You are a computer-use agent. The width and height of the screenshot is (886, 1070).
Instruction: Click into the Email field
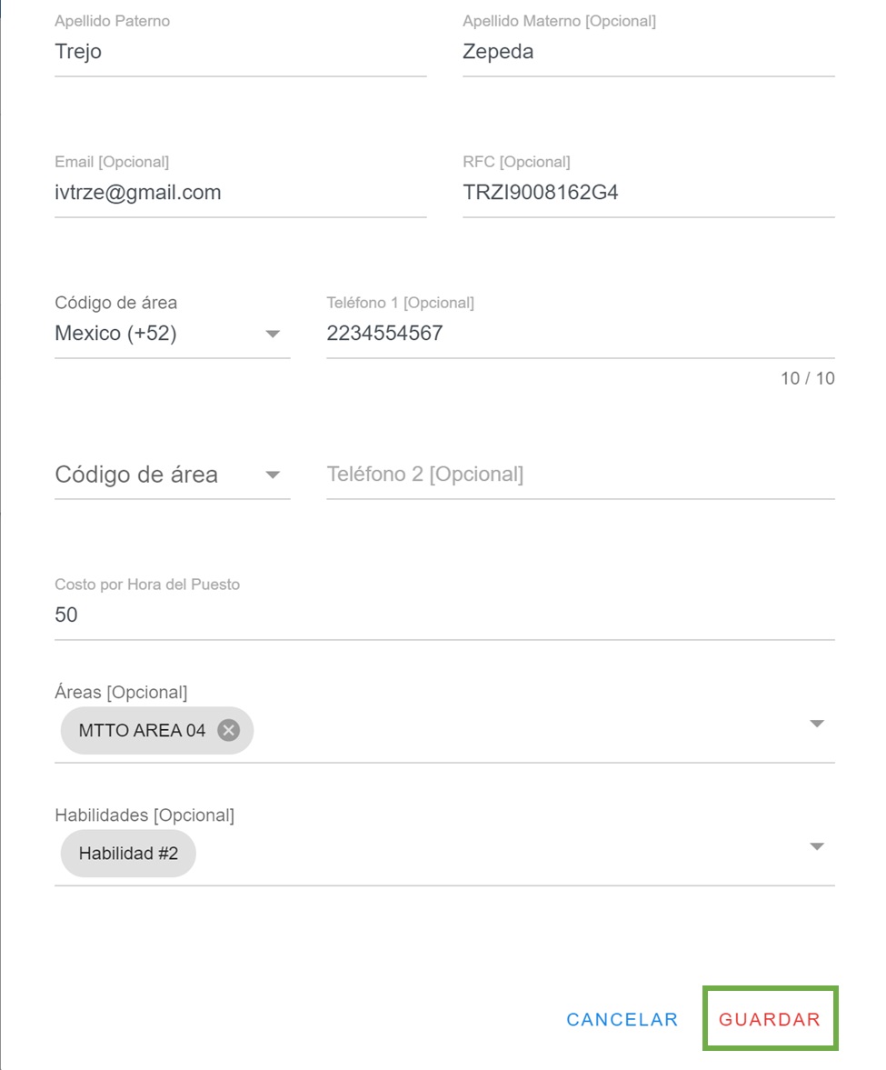tap(240, 193)
